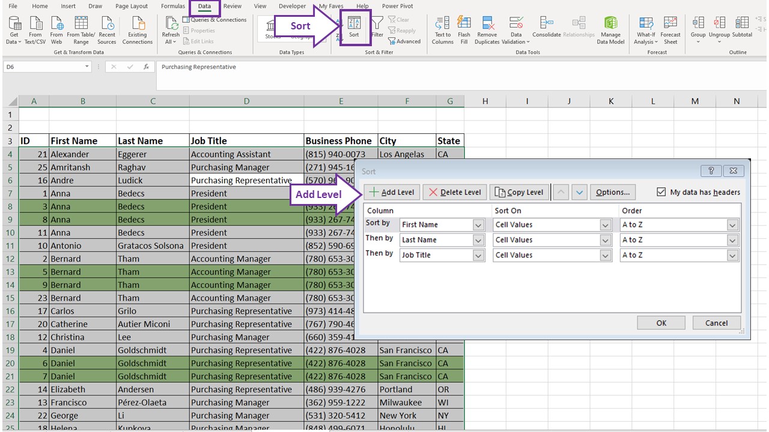This screenshot has width=769, height=432.
Task: Switch to the Developer tab
Action: tap(293, 6)
